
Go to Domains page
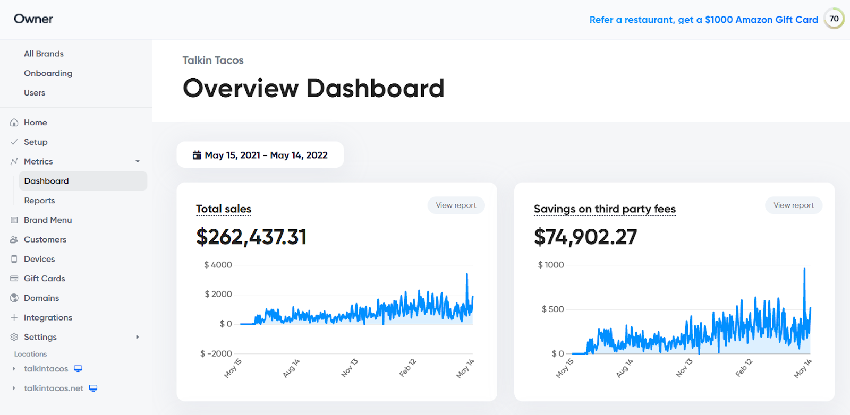pos(41,298)
